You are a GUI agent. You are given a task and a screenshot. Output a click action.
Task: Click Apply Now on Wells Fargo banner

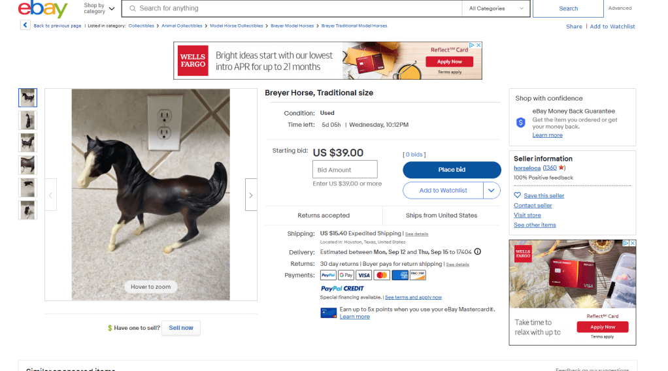click(449, 61)
